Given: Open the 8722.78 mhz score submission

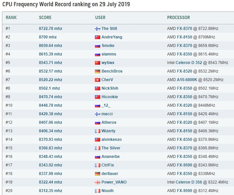Looking at the screenshot, I should click(50, 29).
